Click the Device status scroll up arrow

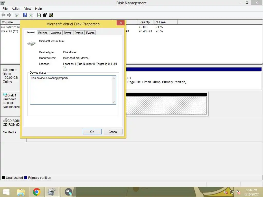(114, 78)
